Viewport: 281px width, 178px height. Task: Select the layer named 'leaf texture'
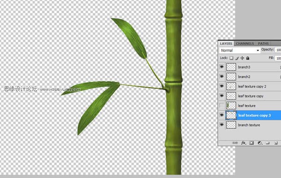pos(247,106)
